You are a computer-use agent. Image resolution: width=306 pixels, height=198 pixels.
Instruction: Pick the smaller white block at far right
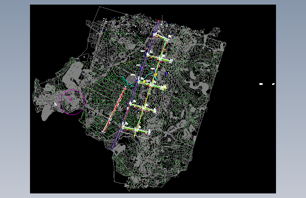274,84
